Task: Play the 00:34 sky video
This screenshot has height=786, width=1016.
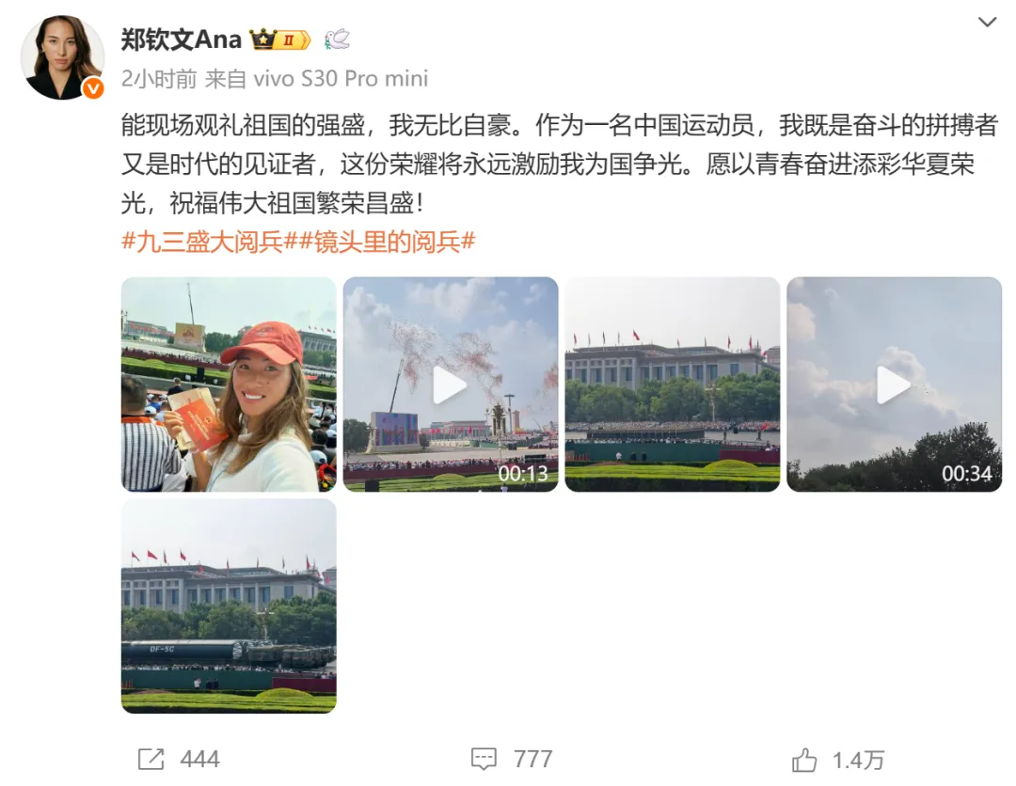Action: click(895, 385)
